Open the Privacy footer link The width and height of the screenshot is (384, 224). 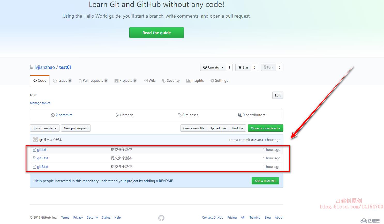coord(78,218)
